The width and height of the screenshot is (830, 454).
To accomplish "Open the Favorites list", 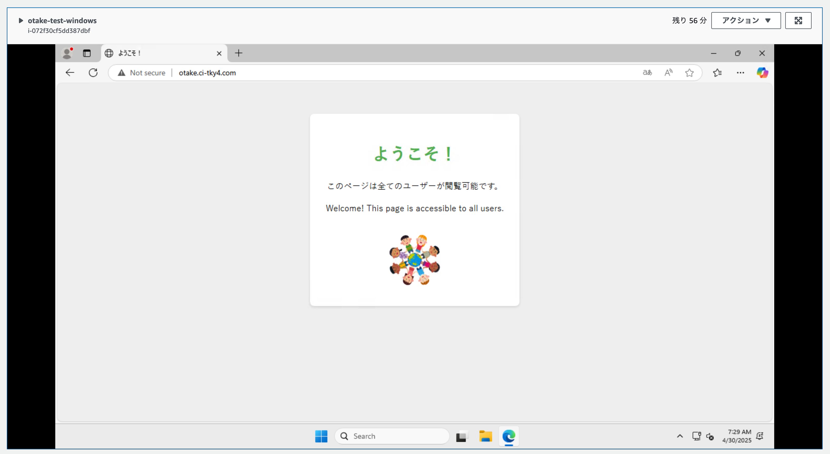I will pos(717,73).
